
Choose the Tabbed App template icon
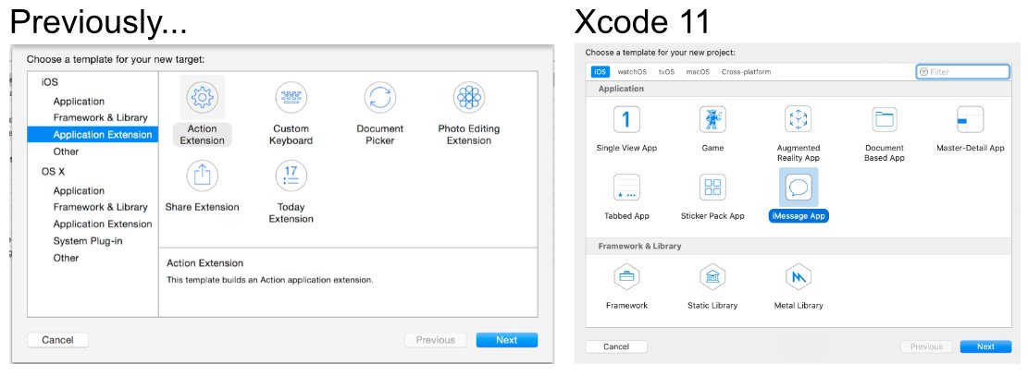pyautogui.click(x=626, y=188)
